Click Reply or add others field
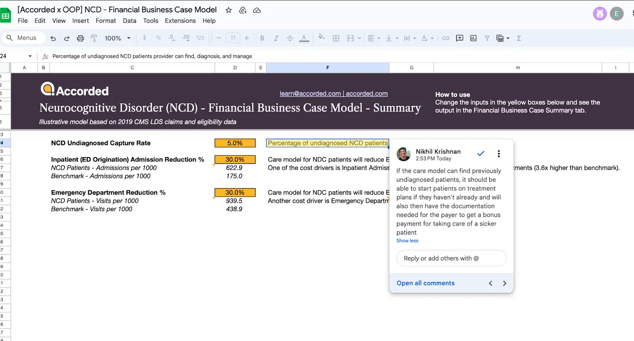Image resolution: width=634 pixels, height=341 pixels. 451,258
